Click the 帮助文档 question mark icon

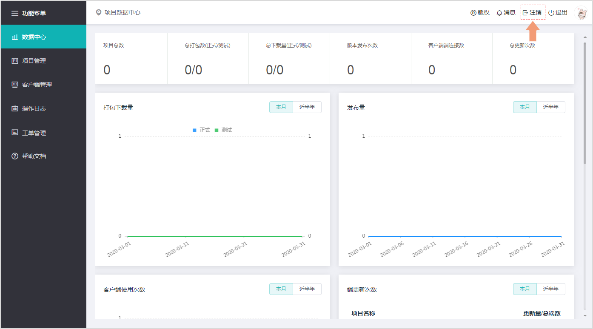click(15, 156)
